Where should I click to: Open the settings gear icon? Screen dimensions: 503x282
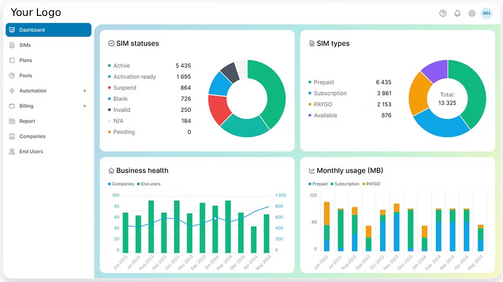point(472,13)
